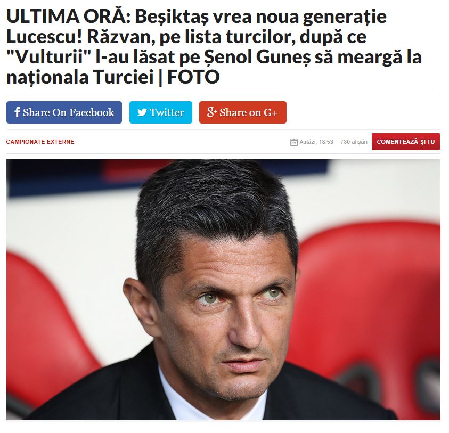The height and width of the screenshot is (433, 449).
Task: Click the word 'FOTO' in the headline
Action: click(193, 77)
